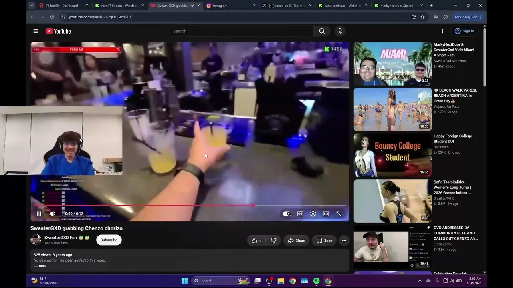Open the Chrome profile icon
Image resolution: width=513 pixels, height=288 pixels.
pos(446,17)
